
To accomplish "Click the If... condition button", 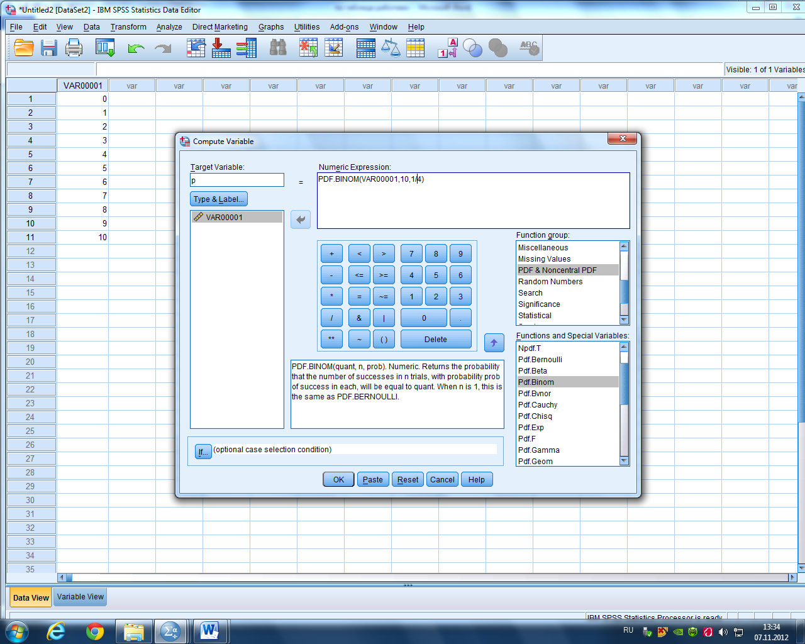I will pyautogui.click(x=203, y=452).
